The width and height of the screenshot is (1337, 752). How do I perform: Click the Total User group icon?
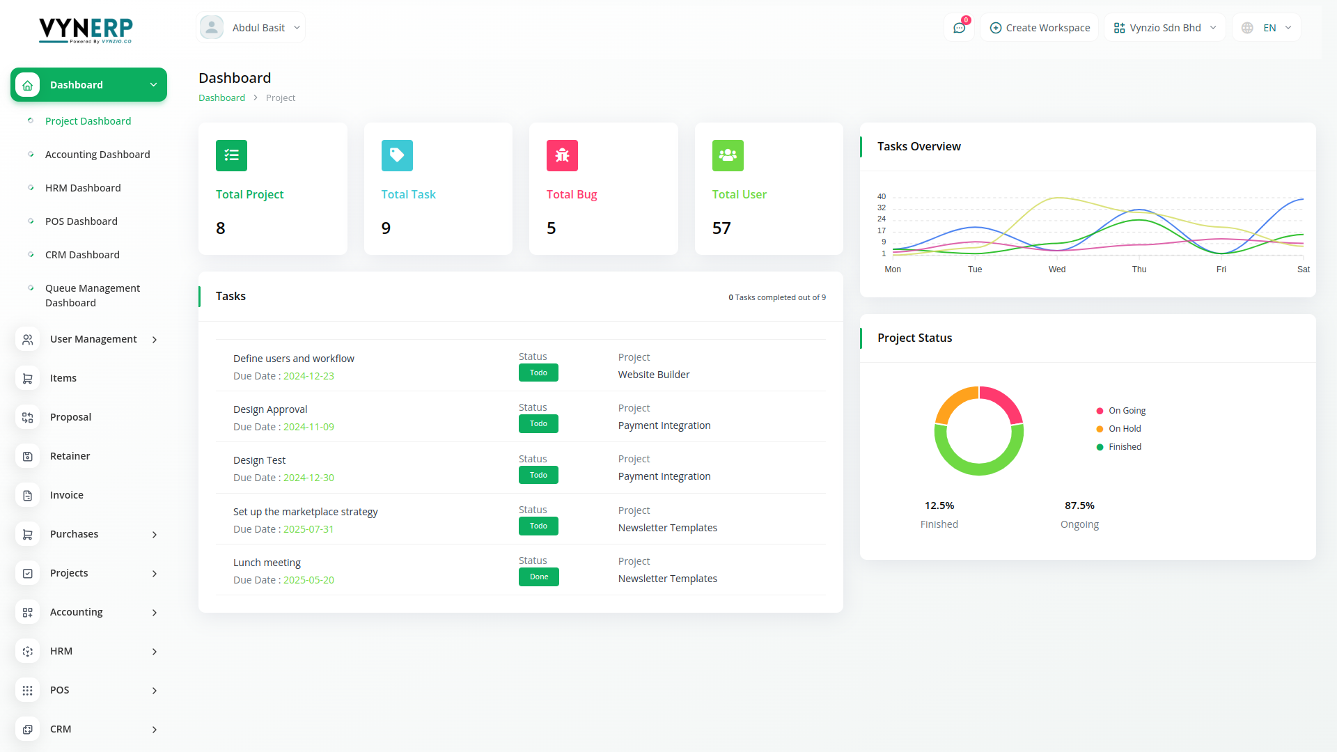click(728, 155)
